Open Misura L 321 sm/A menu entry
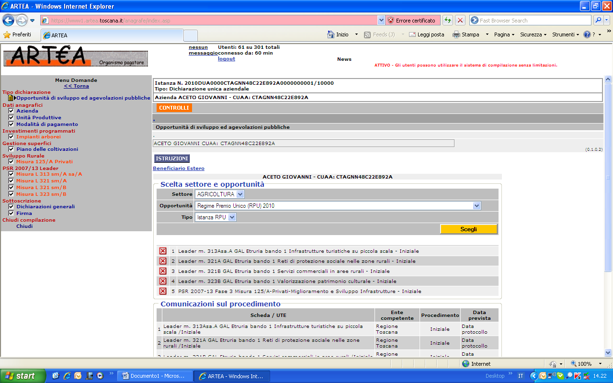Screen dimensions: 613x383 [x=41, y=180]
